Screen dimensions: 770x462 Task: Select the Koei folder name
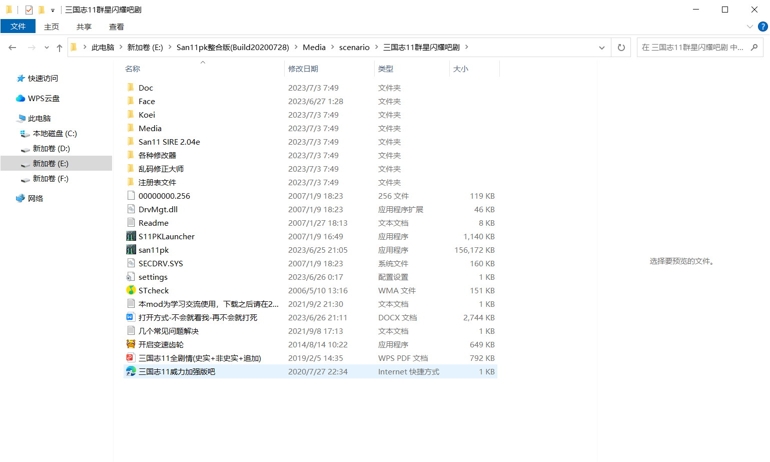click(x=147, y=115)
